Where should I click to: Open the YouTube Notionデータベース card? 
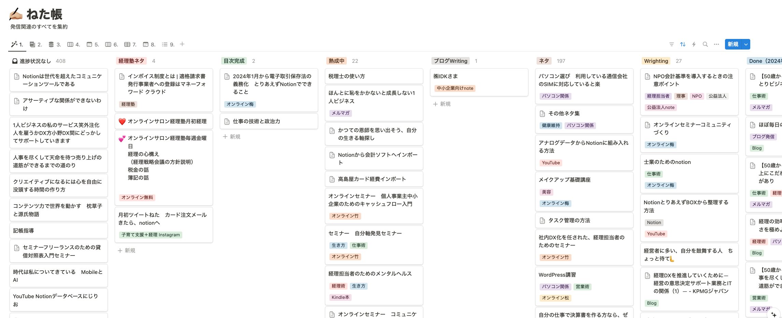click(x=59, y=300)
